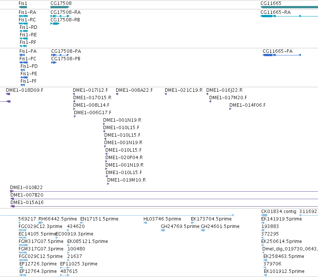This screenshot has width=318, height=277.
Task: Open the Fis1-PD protein label
Action: point(29,66)
